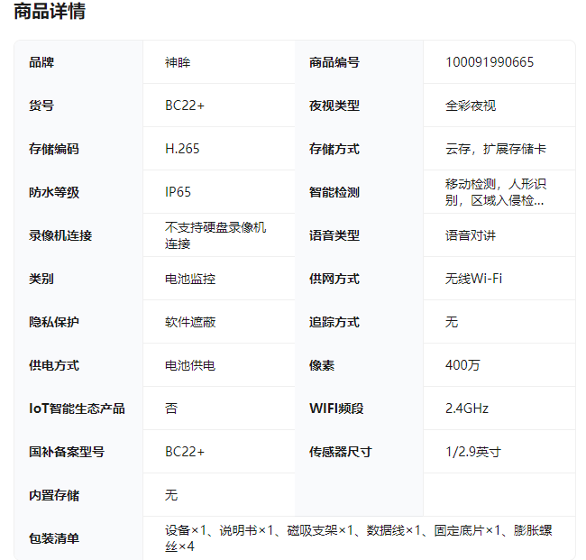Select the 存储编码 label
The height and width of the screenshot is (560, 586).
[54, 149]
